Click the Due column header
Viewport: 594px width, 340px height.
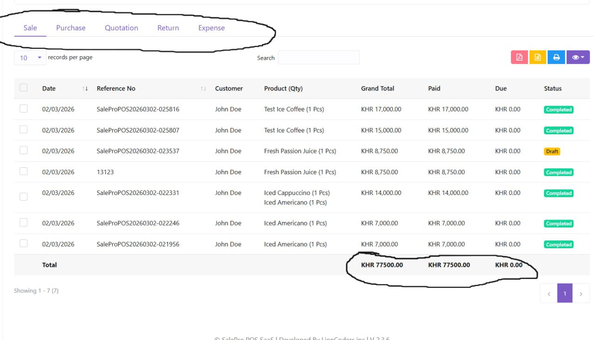(501, 88)
